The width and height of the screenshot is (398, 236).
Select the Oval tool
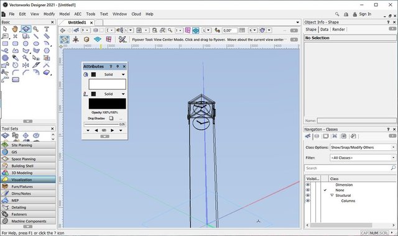click(36, 43)
